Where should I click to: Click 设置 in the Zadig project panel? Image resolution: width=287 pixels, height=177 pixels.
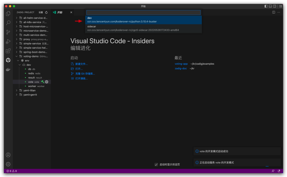pyautogui.click(x=41, y=12)
